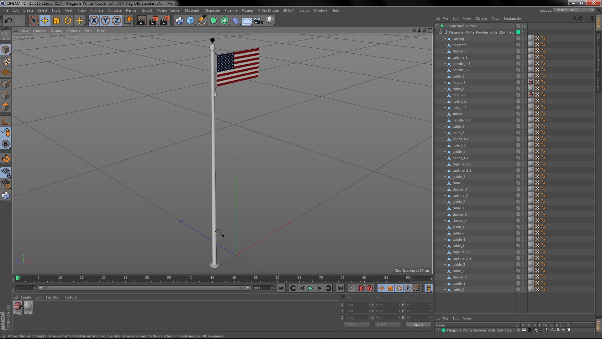Open the Spline pen tool
602x339 pixels.
click(202, 21)
